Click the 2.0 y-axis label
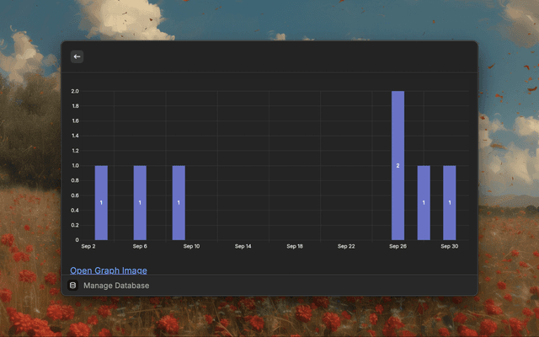The width and height of the screenshot is (539, 337). click(74, 91)
